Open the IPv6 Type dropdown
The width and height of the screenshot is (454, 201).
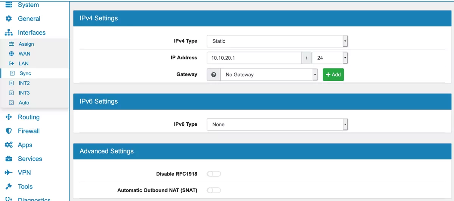pyautogui.click(x=277, y=124)
